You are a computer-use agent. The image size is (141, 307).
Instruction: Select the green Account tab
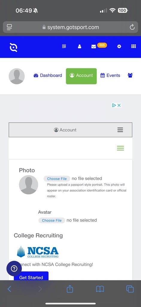pos(81,76)
